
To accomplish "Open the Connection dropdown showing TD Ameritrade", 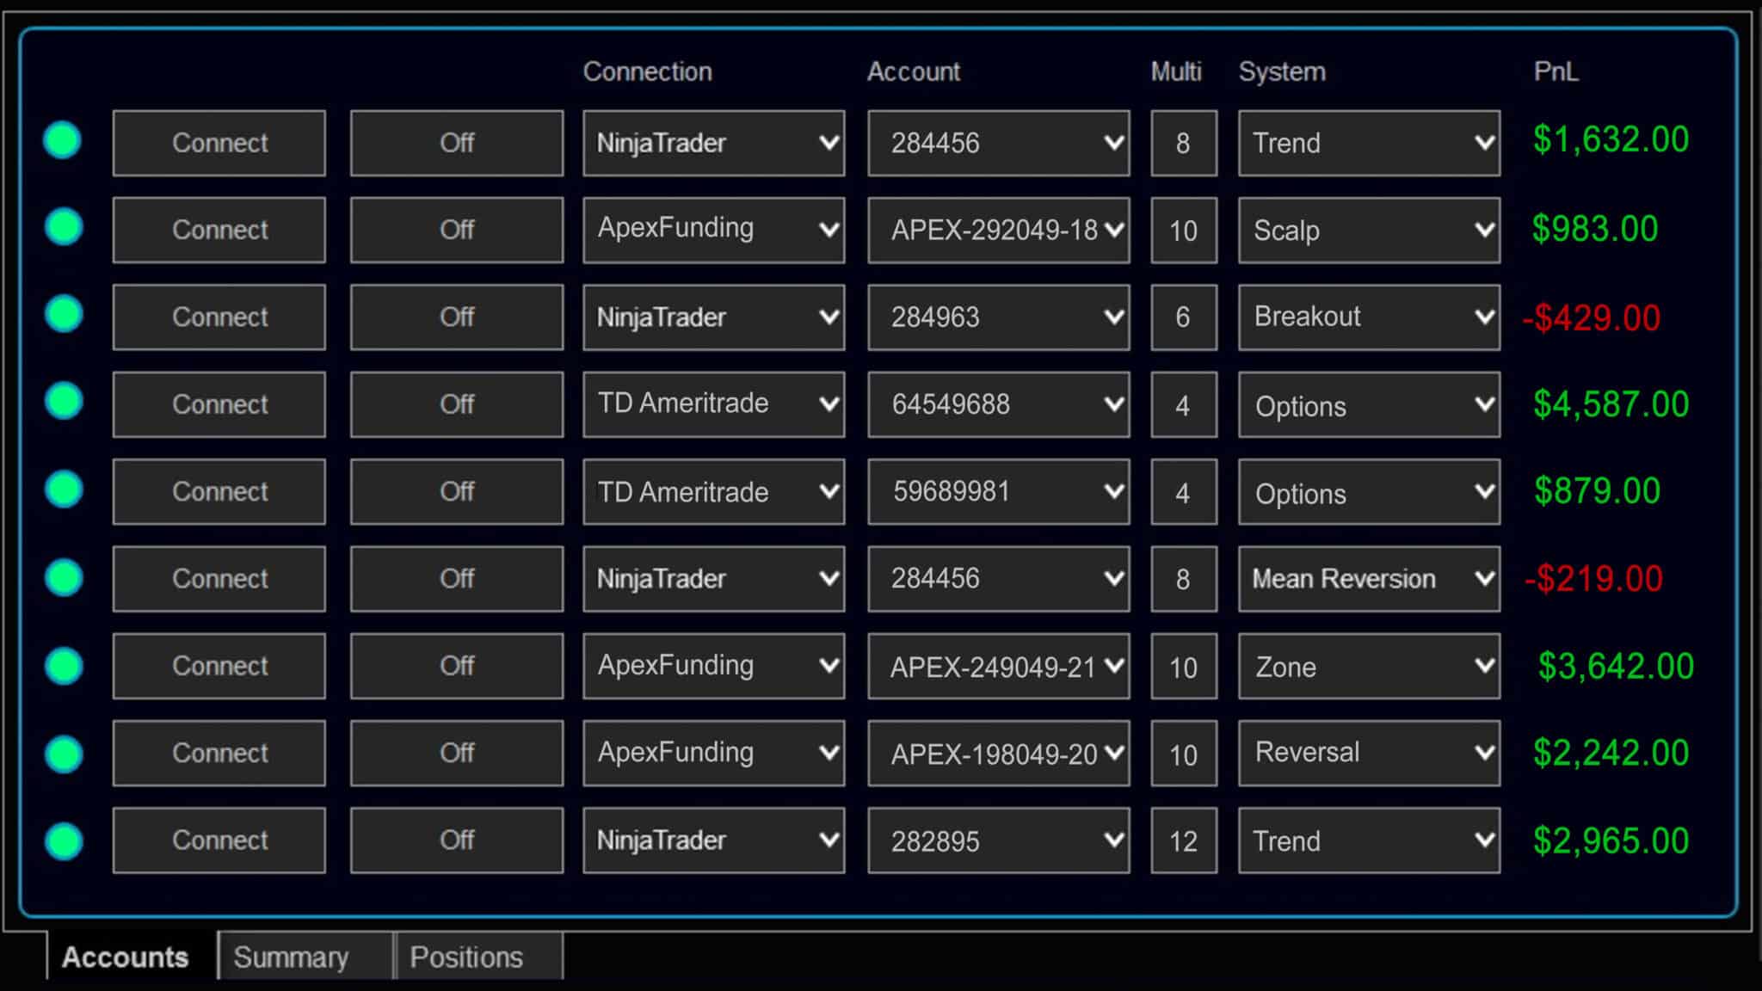I will (713, 404).
